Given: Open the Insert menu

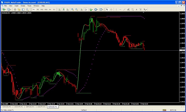Looking at the screenshot, I should click(16, 6).
